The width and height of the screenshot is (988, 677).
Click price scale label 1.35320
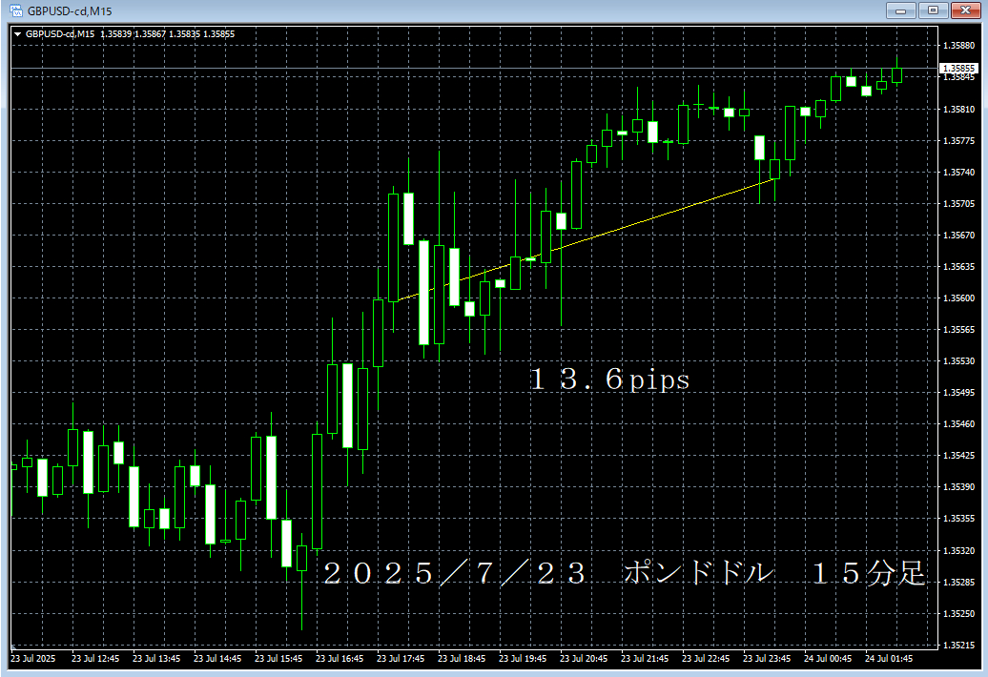coord(958,550)
